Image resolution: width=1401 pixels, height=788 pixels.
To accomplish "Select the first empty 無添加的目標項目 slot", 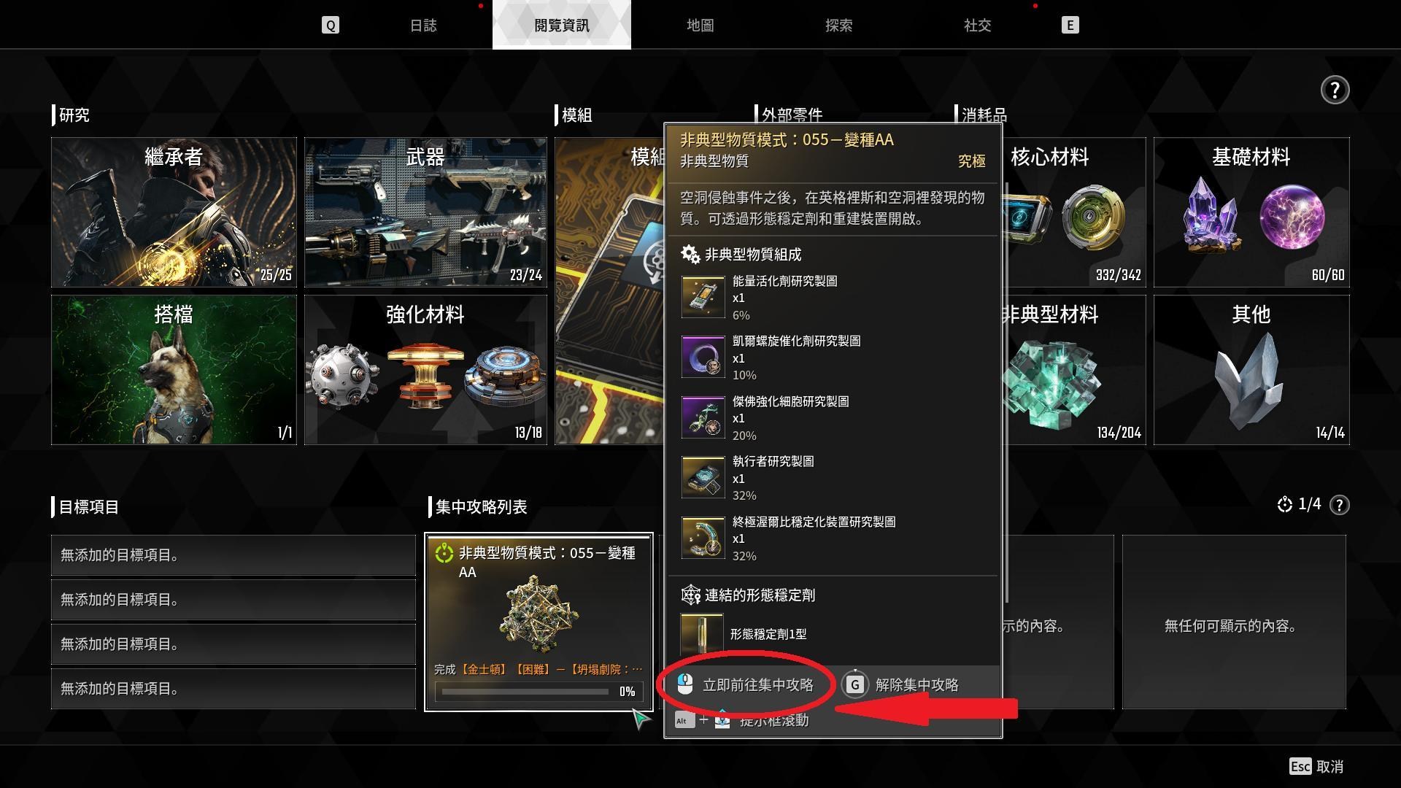I will click(233, 555).
